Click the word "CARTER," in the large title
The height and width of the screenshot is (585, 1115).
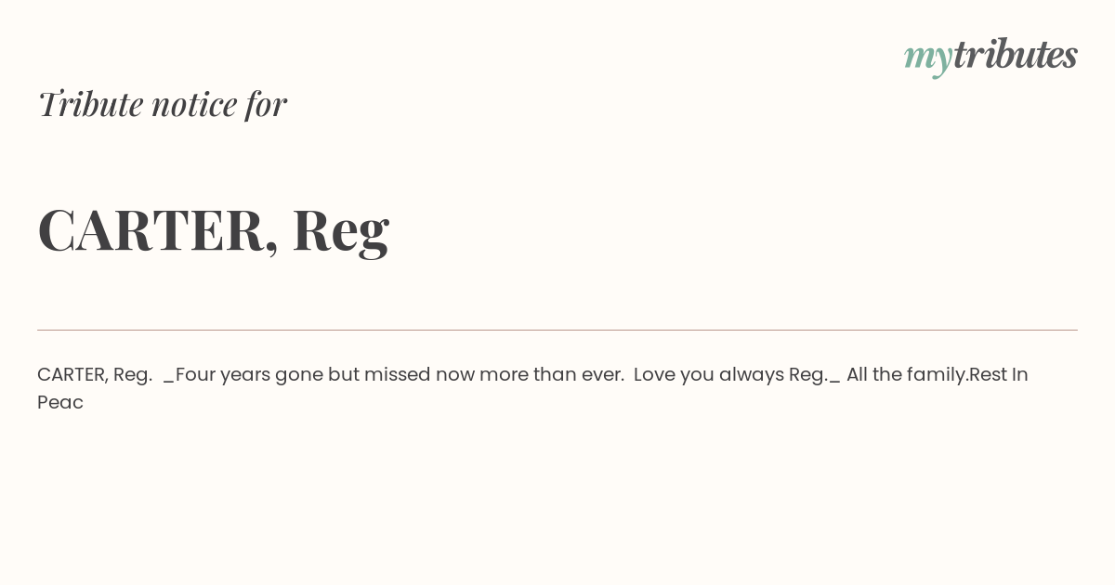[158, 231]
